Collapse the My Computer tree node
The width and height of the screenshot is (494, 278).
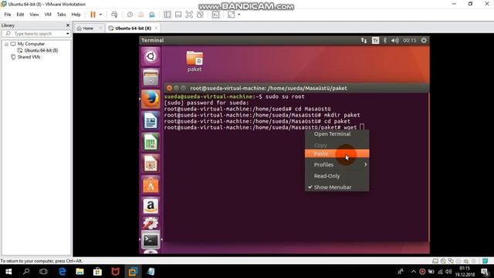(x=6, y=44)
